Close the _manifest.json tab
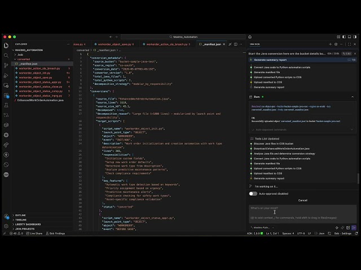361x270 pixels. pyautogui.click(x=224, y=44)
